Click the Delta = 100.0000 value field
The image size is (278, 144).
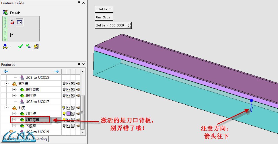coord(110,25)
